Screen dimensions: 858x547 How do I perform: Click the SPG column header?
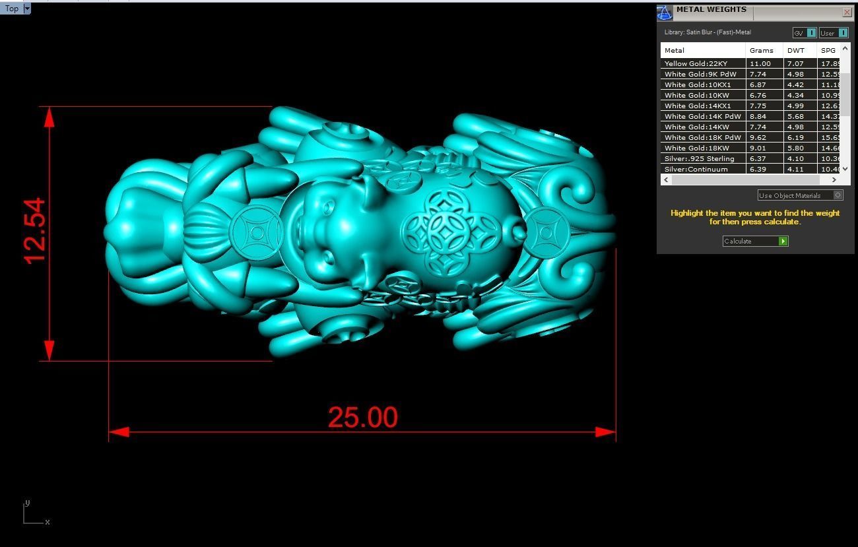tap(828, 50)
